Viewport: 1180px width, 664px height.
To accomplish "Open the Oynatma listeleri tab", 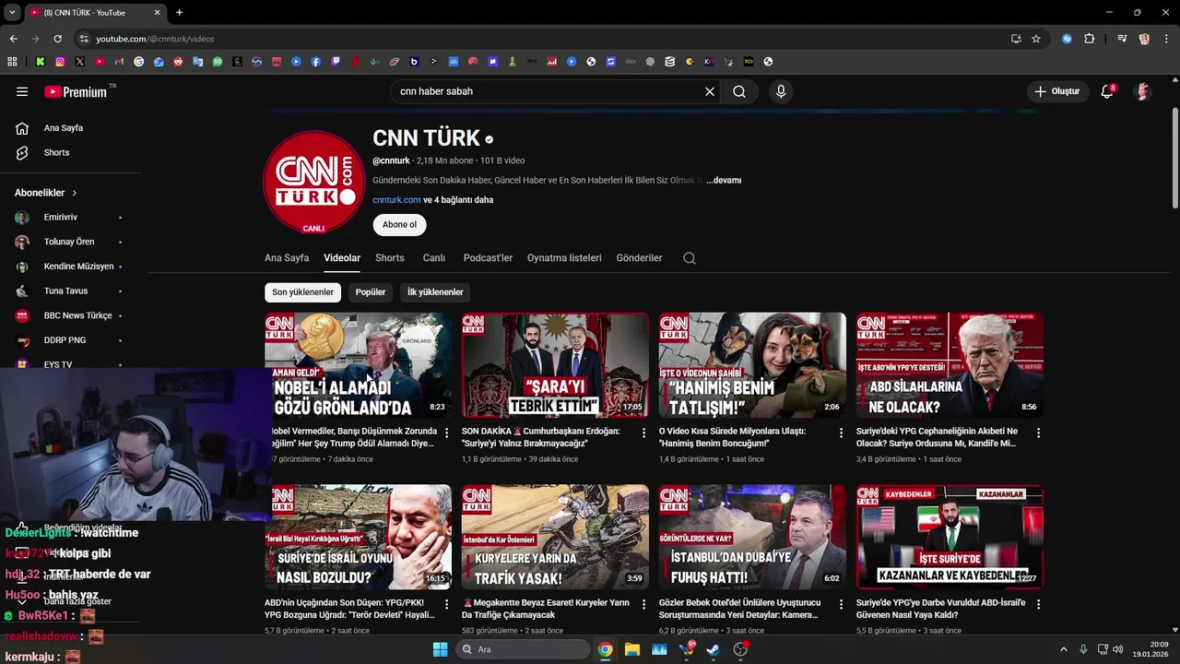I will [x=564, y=258].
